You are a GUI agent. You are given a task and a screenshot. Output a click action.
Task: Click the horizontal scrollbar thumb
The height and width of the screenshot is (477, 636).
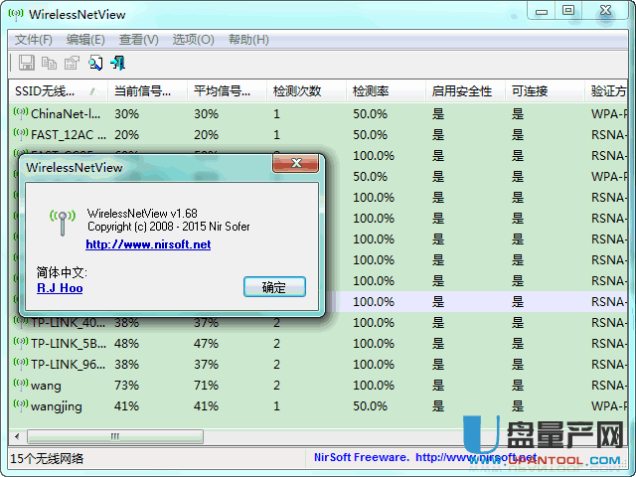[x=115, y=437]
